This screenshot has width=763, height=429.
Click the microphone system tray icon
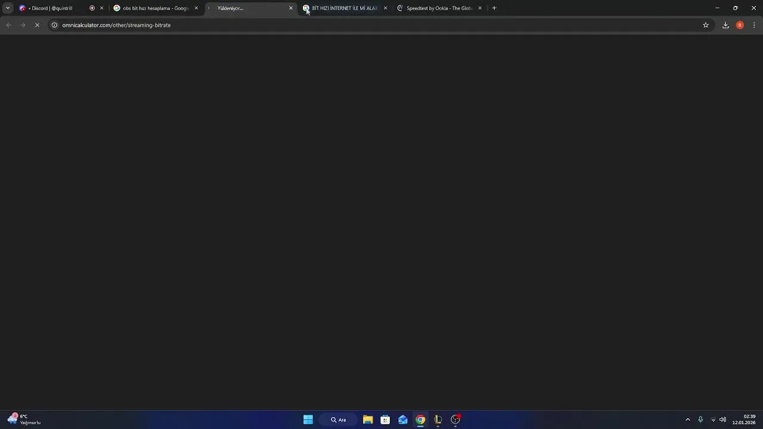[x=700, y=419]
